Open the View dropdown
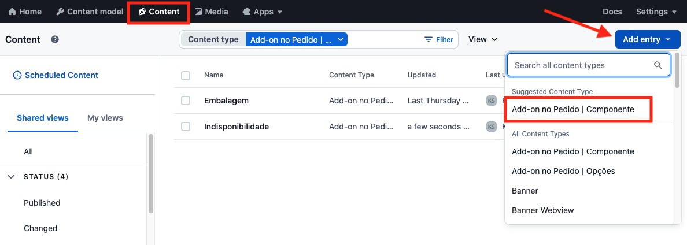This screenshot has height=245, width=687. click(483, 39)
